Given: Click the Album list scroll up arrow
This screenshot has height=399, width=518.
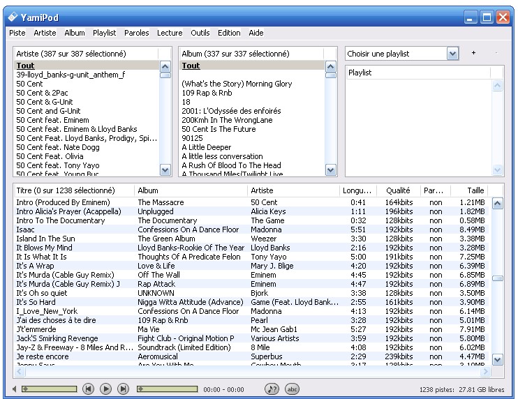Looking at the screenshot, I should (331, 67).
